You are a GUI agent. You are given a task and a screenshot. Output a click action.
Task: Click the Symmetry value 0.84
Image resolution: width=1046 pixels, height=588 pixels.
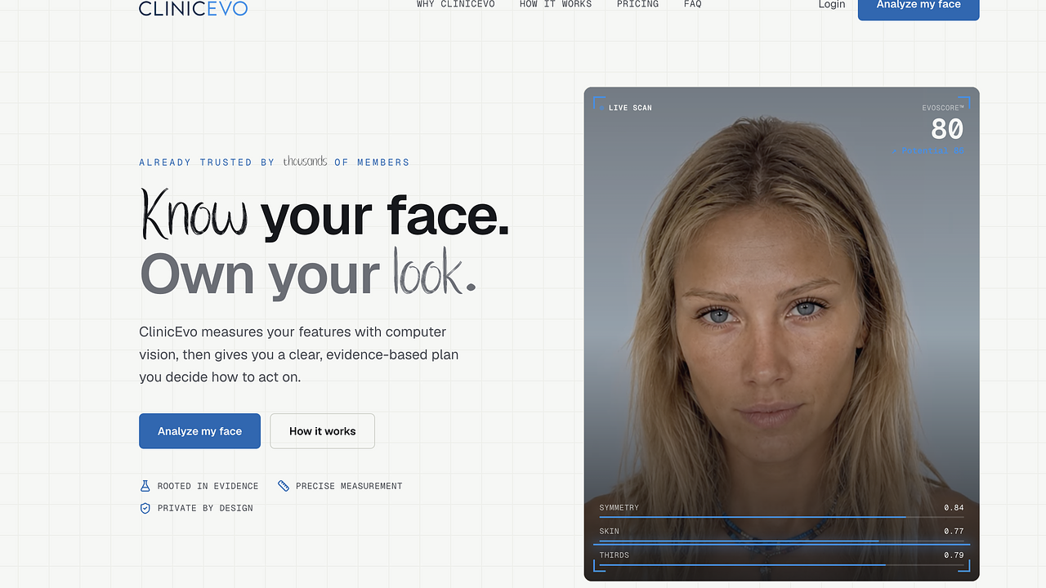[954, 508]
